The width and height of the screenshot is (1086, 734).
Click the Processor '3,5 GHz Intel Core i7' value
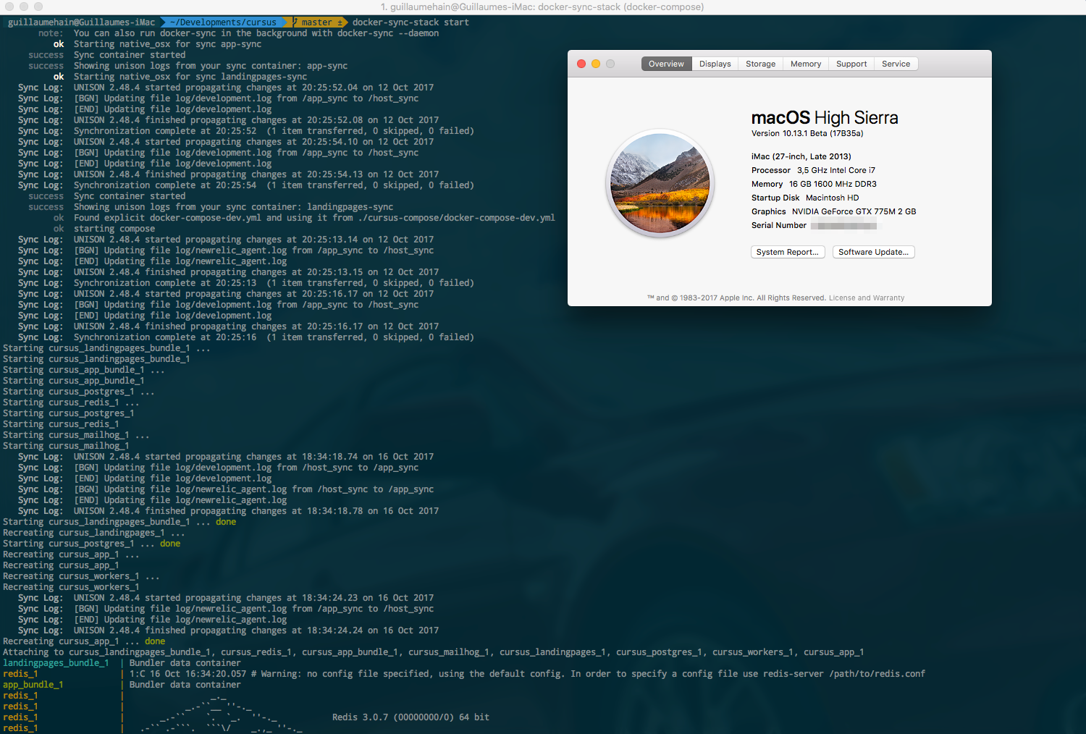click(x=836, y=170)
